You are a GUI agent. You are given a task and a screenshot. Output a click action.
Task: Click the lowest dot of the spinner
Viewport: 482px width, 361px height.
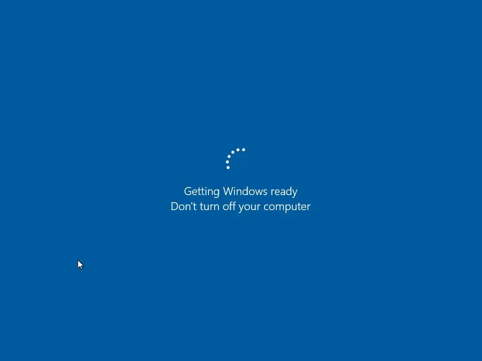pyautogui.click(x=228, y=168)
